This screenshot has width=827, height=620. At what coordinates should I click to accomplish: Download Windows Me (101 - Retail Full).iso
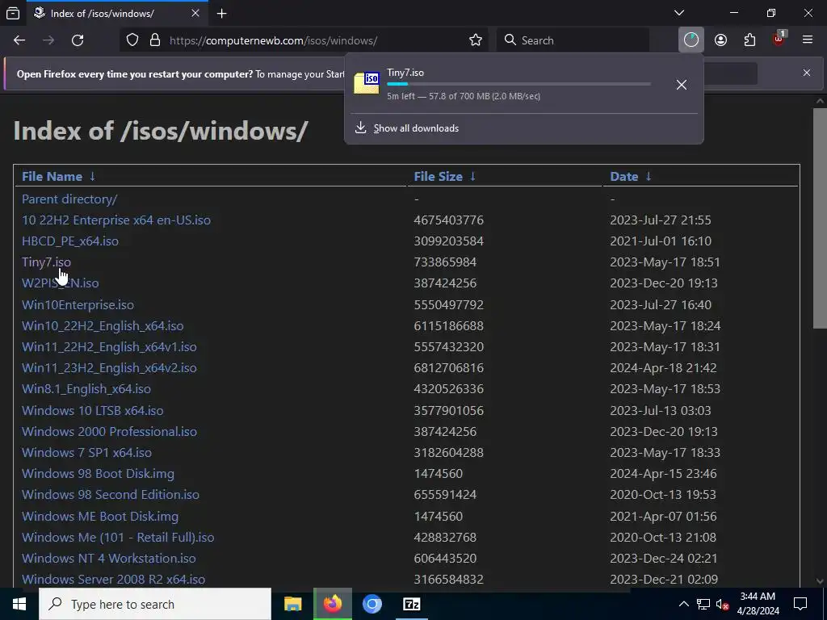coord(118,537)
